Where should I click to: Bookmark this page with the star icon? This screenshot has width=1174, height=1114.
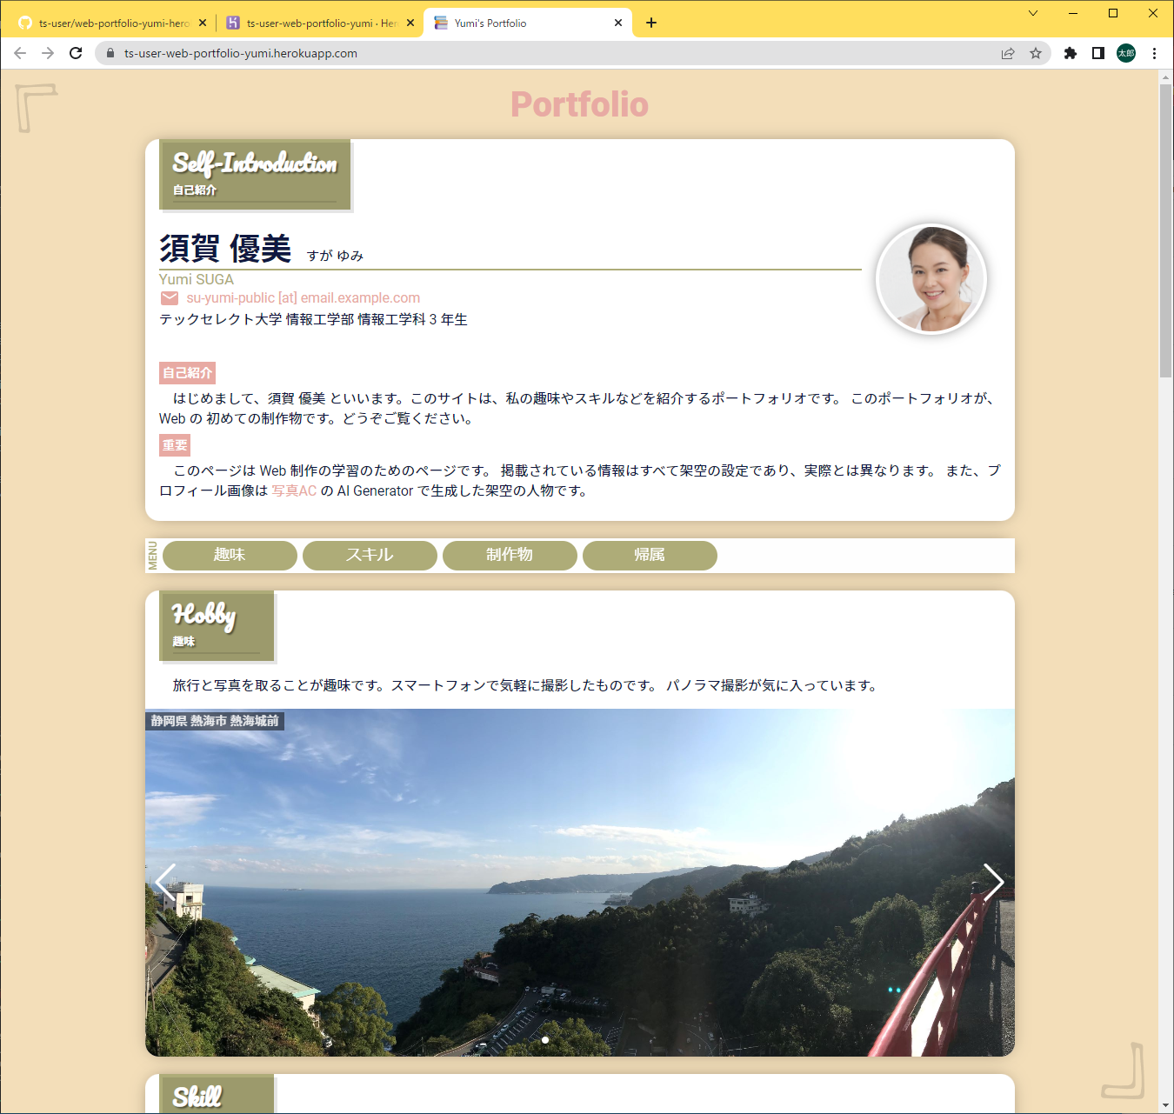click(1036, 53)
